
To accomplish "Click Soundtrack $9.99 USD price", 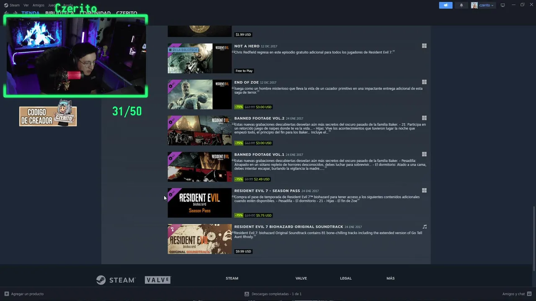I will pos(243,251).
